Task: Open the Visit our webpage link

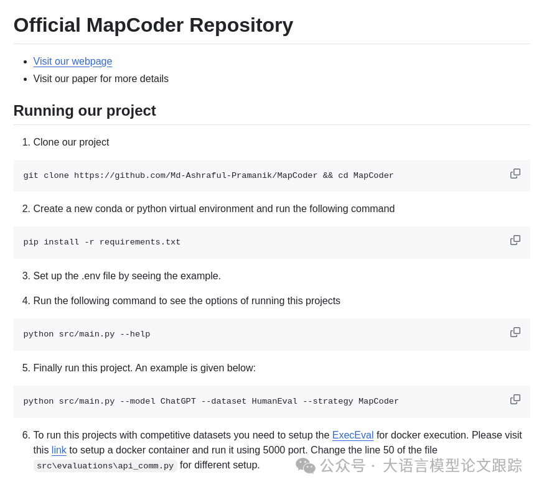Action: coord(73,62)
